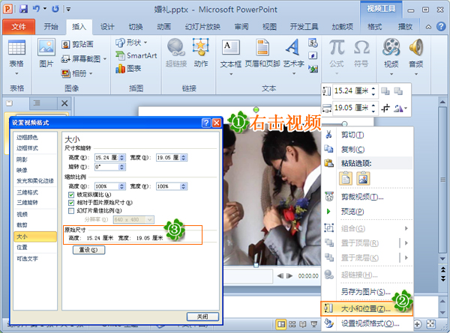Choose the first paste option icon

click(x=346, y=178)
